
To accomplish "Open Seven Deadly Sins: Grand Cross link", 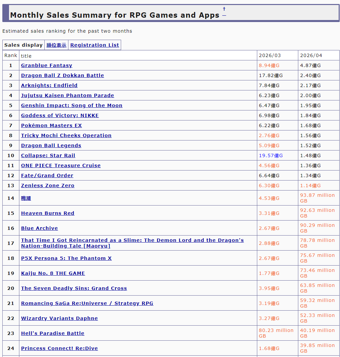I will 74,289.
